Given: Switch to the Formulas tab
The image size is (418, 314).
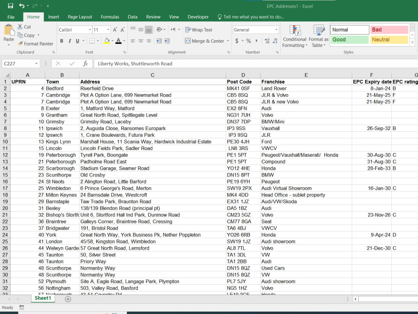Looking at the screenshot, I should (x=110, y=17).
